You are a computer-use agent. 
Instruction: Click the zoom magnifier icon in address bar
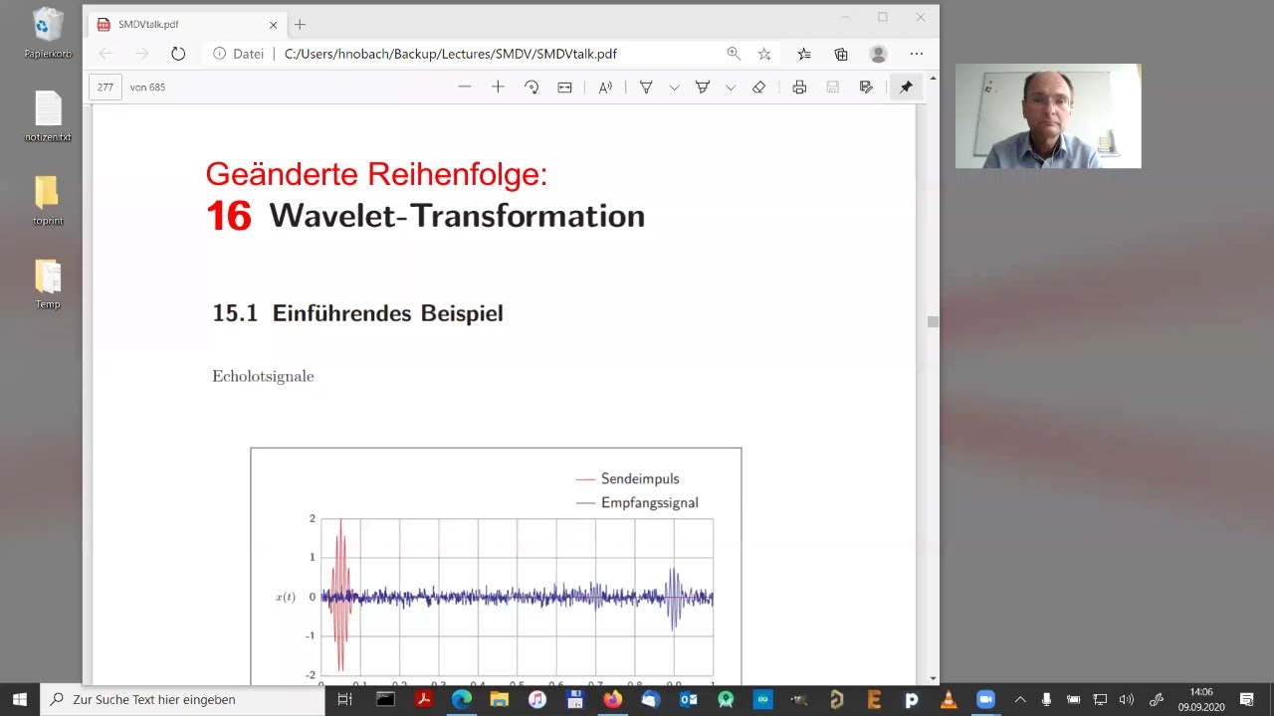tap(734, 54)
